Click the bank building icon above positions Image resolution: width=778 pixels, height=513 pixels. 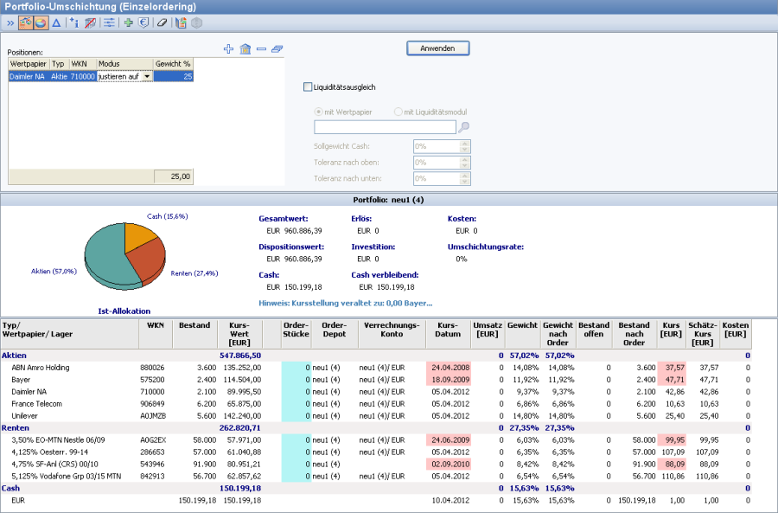coord(246,49)
